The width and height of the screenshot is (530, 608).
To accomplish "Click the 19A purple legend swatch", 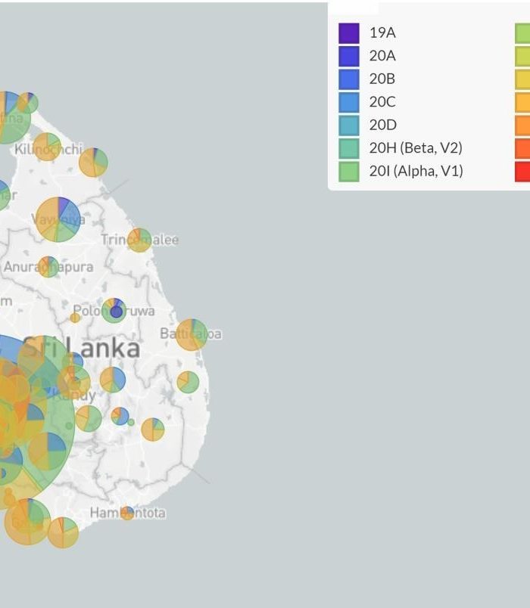I will tap(348, 33).
